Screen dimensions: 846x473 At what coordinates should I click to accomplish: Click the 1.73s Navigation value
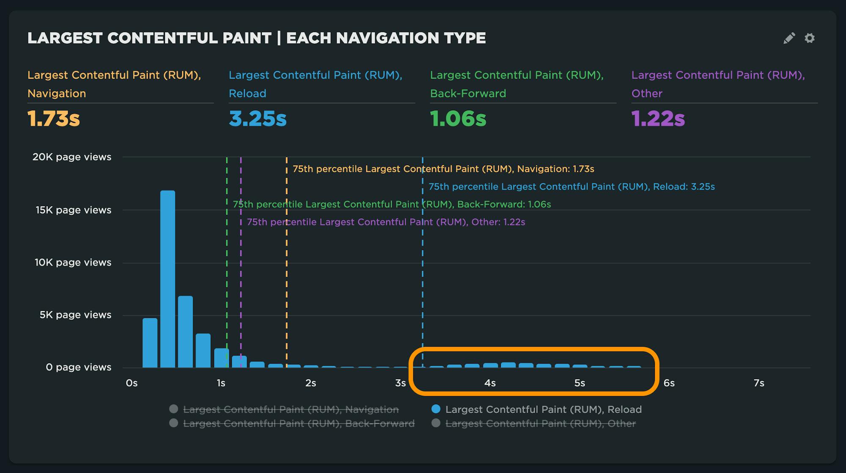[54, 119]
